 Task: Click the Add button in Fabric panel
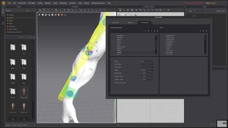pos(190,11)
